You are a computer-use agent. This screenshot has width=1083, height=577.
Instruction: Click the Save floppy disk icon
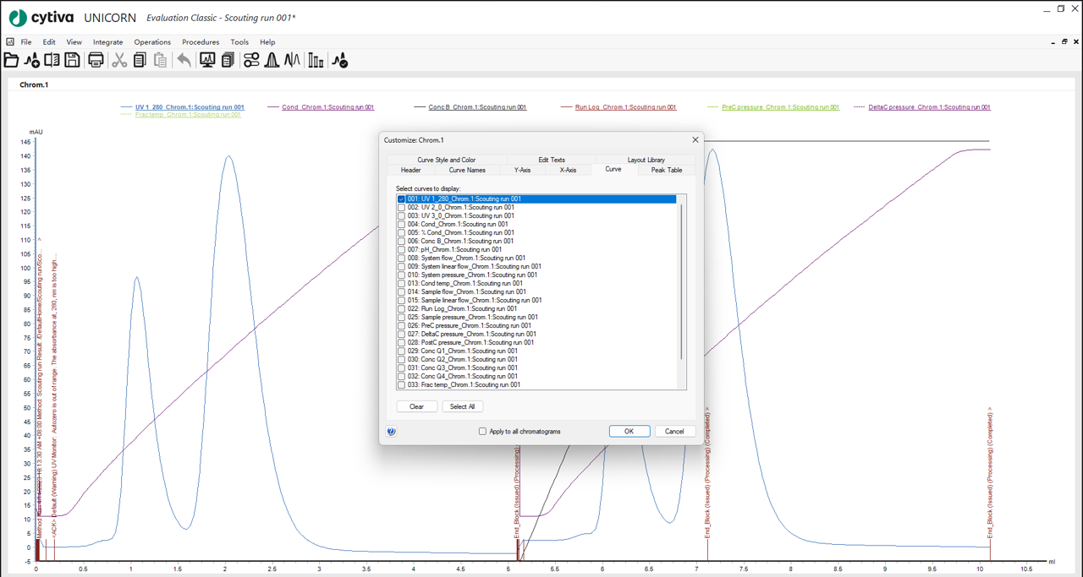pos(73,60)
